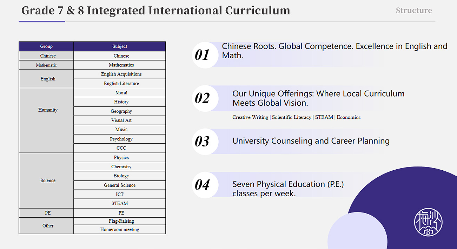Viewport: 457px width, 249px height.
Task: Click the 04 number circle
Action: click(205, 184)
